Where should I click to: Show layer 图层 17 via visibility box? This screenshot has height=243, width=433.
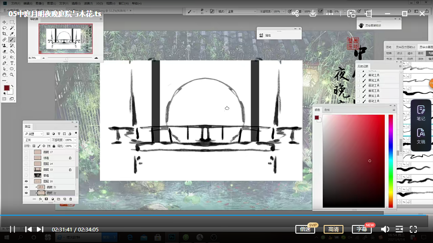click(x=26, y=152)
